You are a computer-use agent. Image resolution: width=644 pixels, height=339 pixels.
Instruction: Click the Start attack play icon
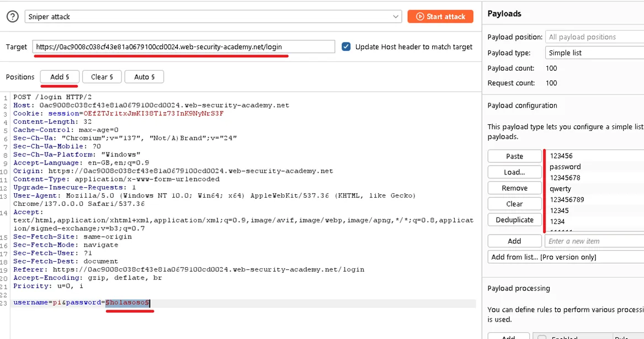420,17
